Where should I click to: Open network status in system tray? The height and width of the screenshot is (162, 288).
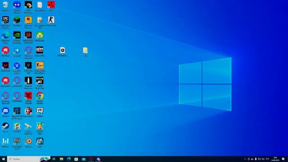(259, 159)
